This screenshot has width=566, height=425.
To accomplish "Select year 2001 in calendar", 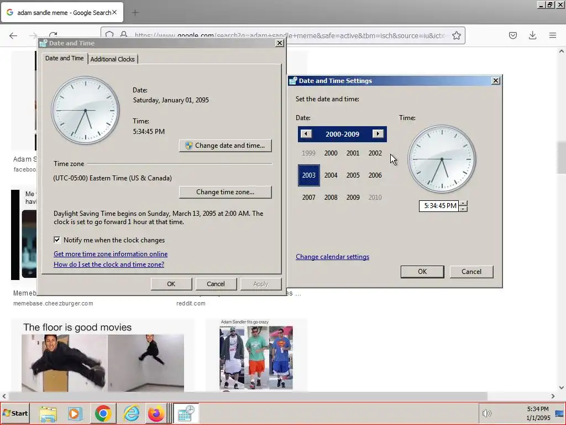I will [353, 153].
